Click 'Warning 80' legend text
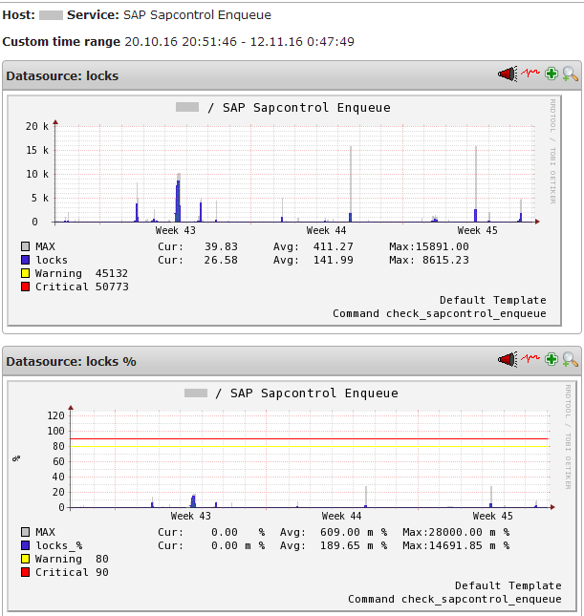The height and width of the screenshot is (616, 584). pyautogui.click(x=72, y=559)
